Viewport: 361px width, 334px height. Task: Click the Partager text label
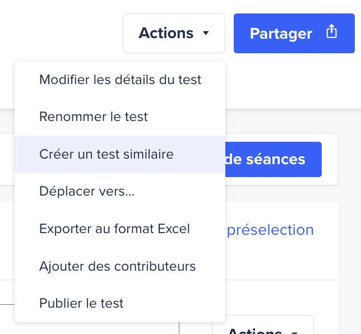pyautogui.click(x=281, y=34)
